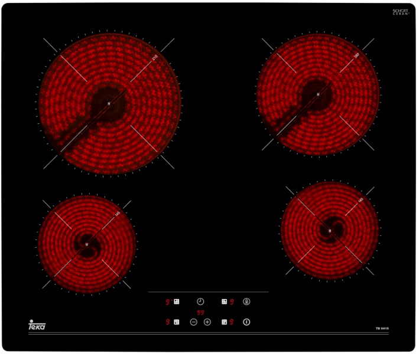Click the Schott Ceran logo
Image resolution: width=419 pixels, height=354 pixels.
point(400,12)
